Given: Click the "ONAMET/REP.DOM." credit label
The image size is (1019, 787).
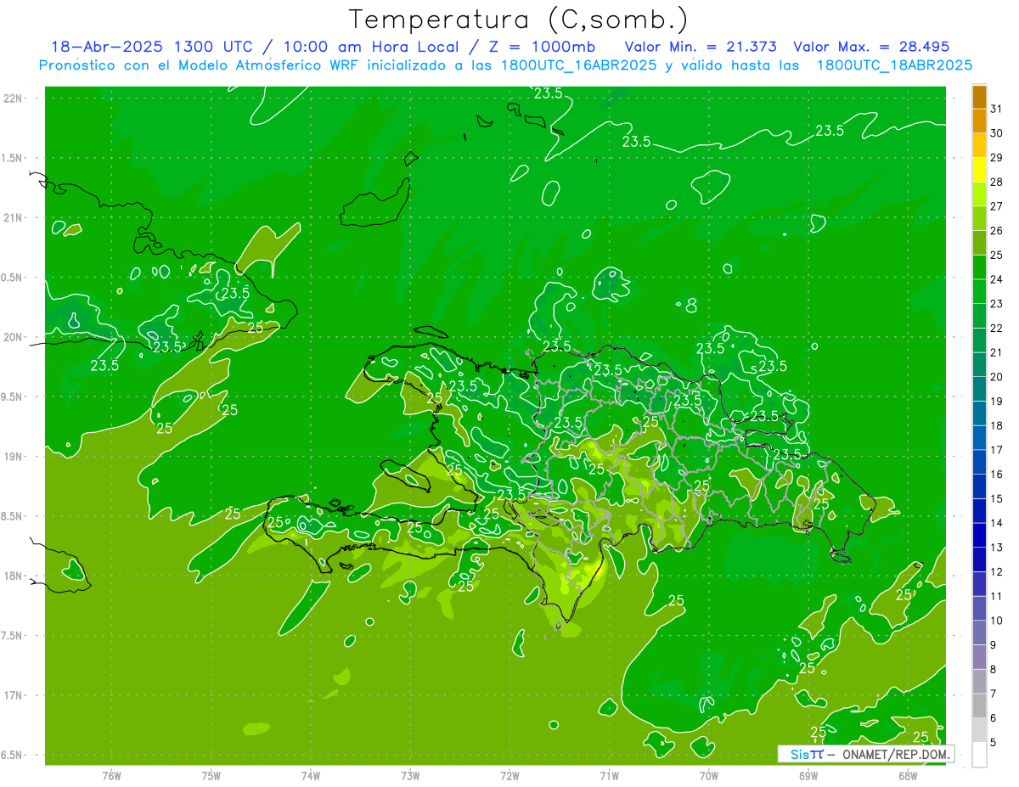Looking at the screenshot, I should tap(896, 754).
